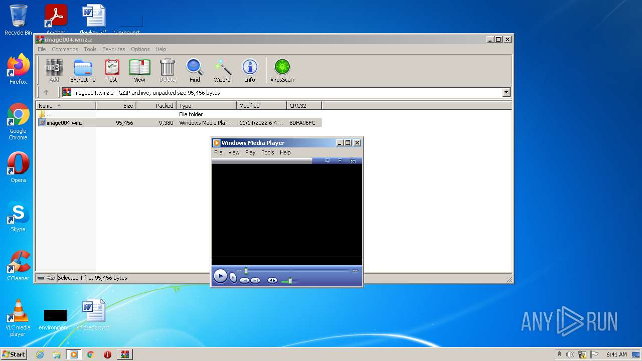Sort file list by Type column
The image size is (642, 361).
(x=207, y=105)
